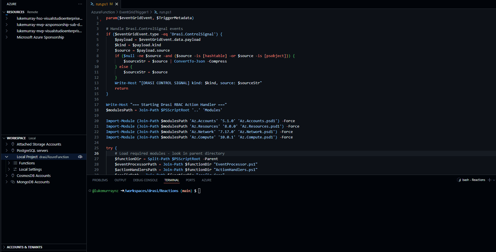Collapse the RESOURCES section

4,12
